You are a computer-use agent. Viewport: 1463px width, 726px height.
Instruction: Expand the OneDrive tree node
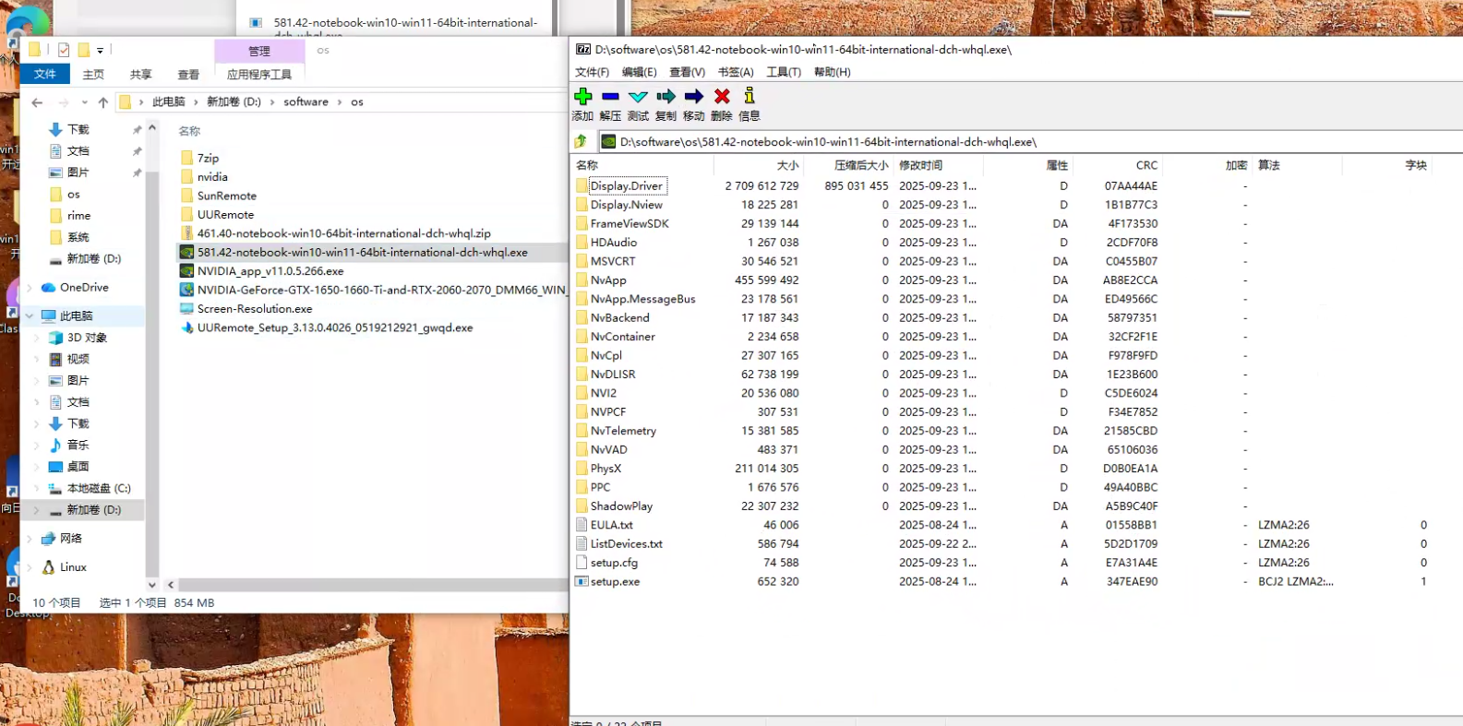point(31,288)
